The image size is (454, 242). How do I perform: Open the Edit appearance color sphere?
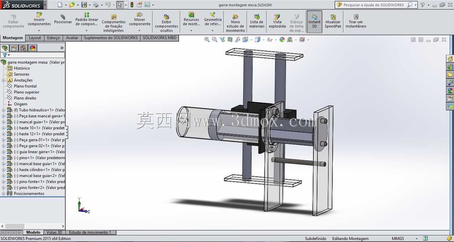tap(282, 39)
